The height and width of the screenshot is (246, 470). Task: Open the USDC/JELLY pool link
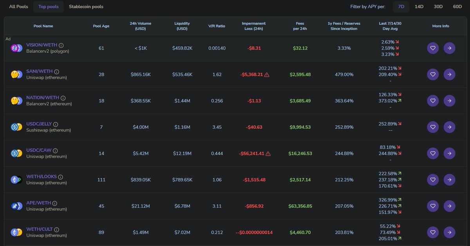[x=39, y=124]
